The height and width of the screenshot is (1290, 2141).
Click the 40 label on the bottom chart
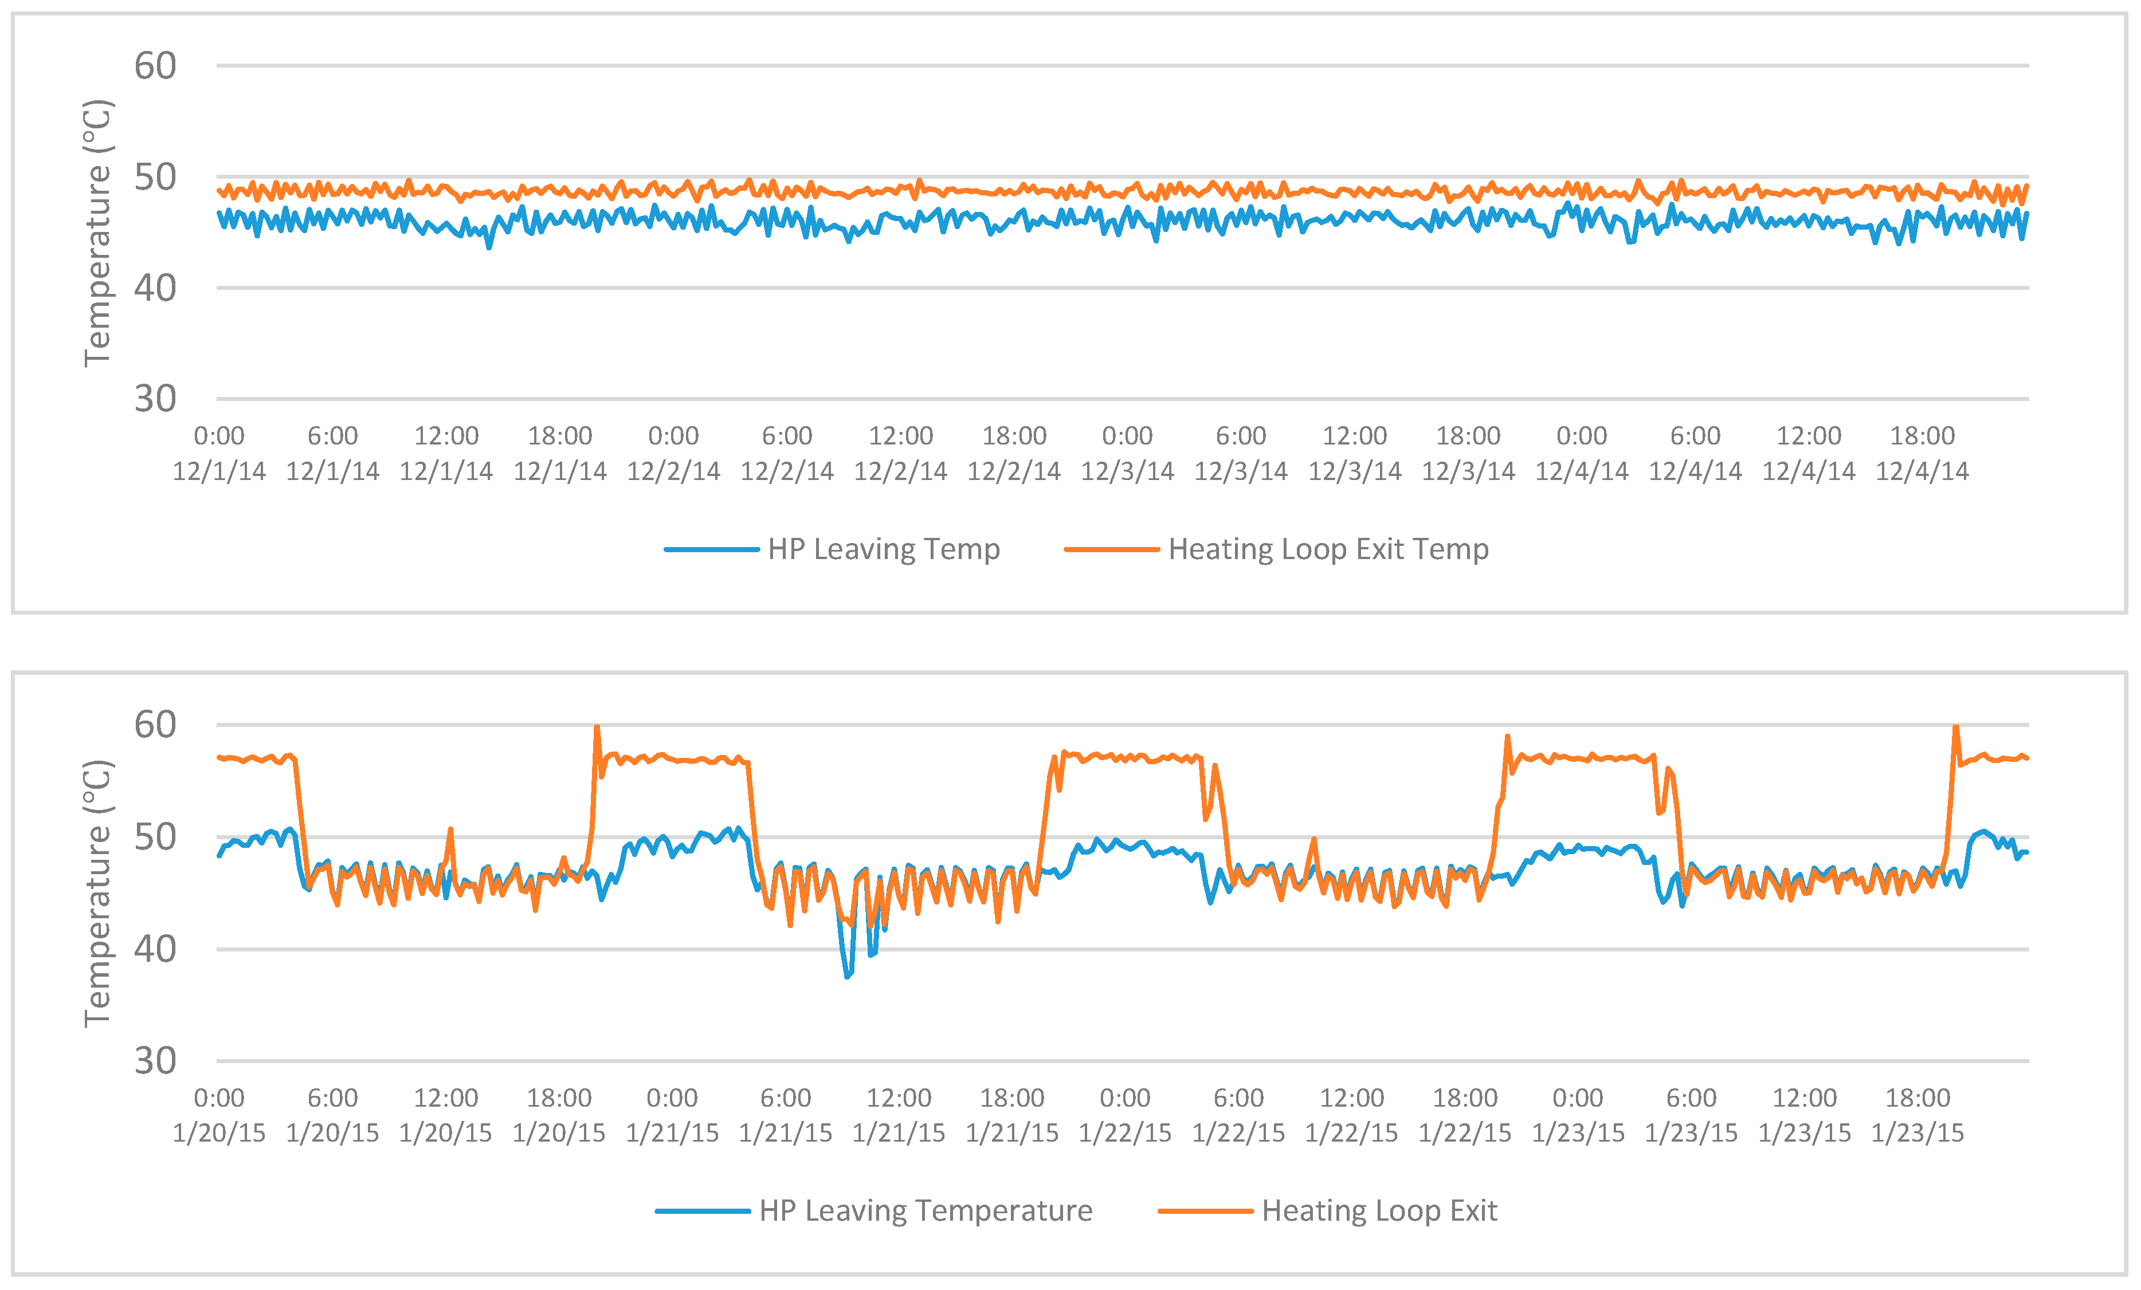(x=155, y=949)
